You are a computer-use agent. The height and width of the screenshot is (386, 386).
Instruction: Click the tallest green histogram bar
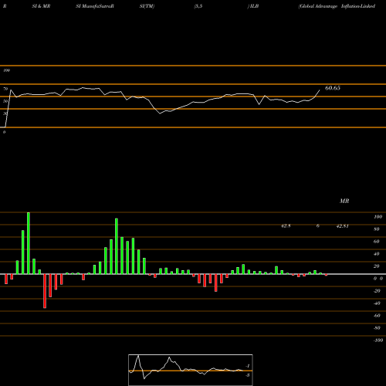[x=29, y=243]
